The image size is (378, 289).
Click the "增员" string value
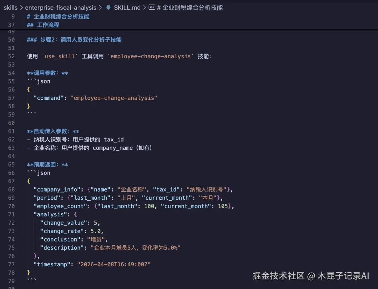tap(96, 239)
